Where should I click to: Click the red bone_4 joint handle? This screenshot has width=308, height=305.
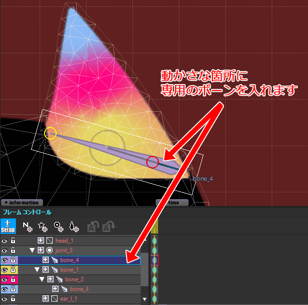point(152,162)
